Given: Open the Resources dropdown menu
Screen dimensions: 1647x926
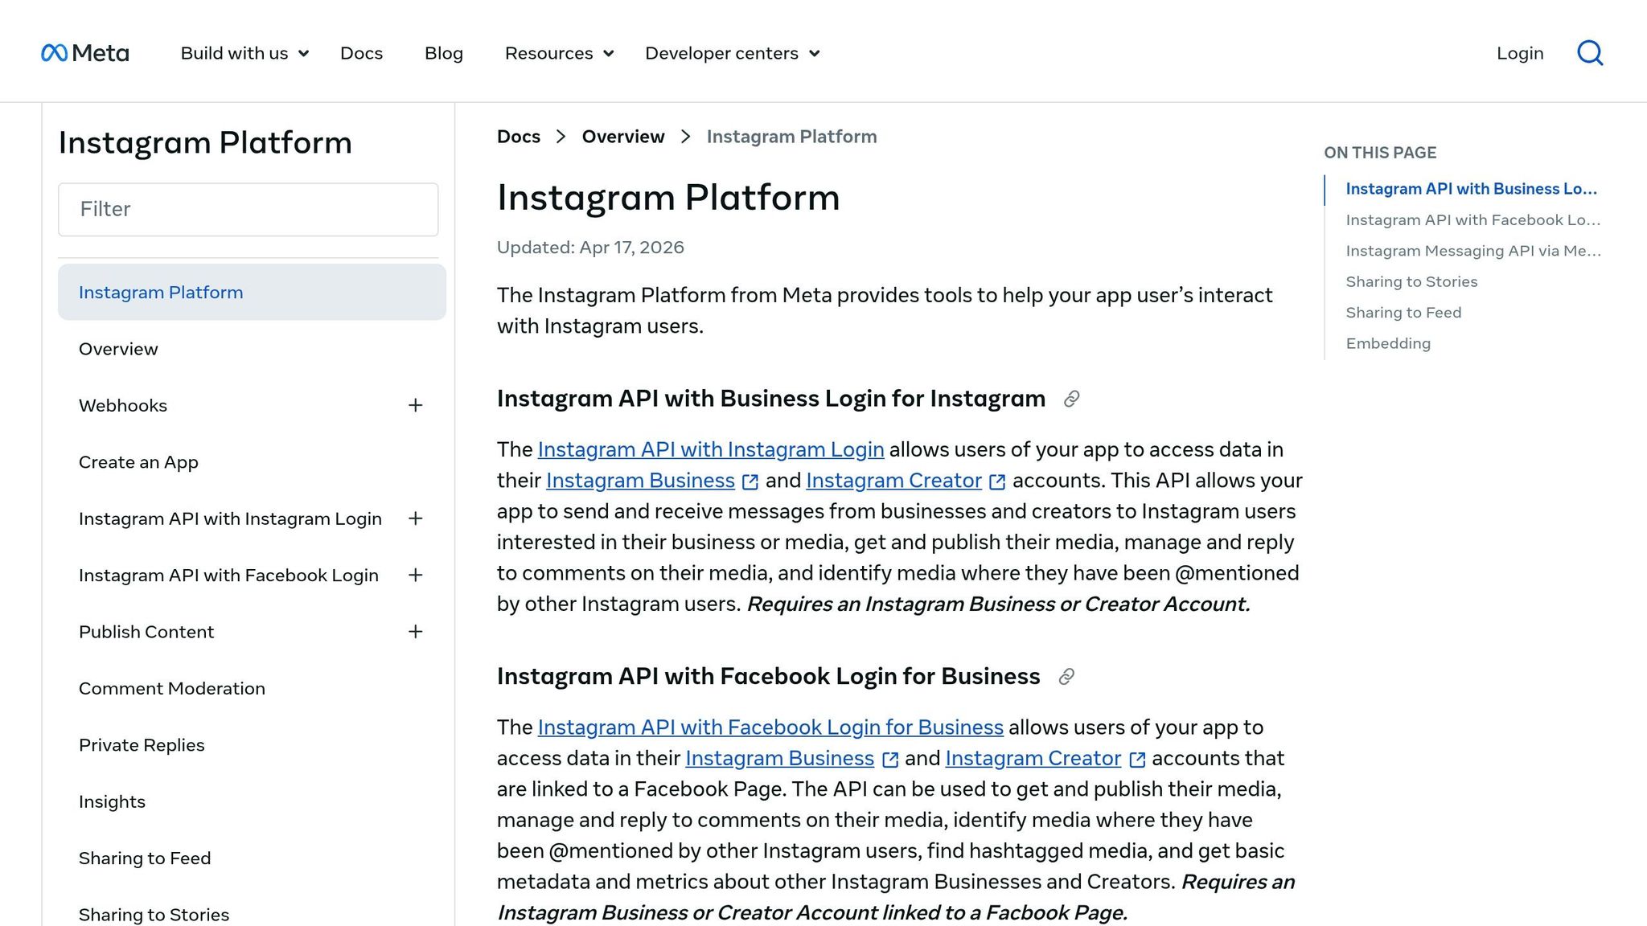Looking at the screenshot, I should (559, 53).
